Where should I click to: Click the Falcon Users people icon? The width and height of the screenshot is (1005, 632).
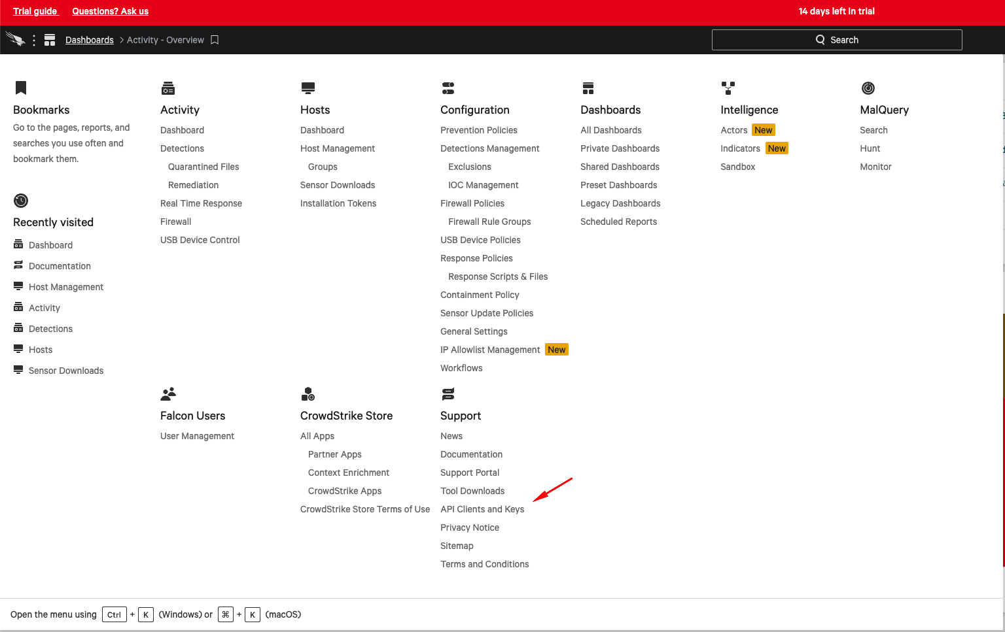(x=168, y=394)
